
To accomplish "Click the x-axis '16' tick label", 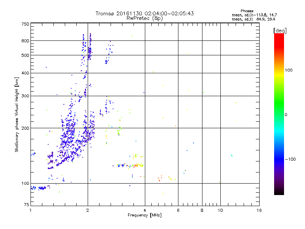I will point(259,210).
